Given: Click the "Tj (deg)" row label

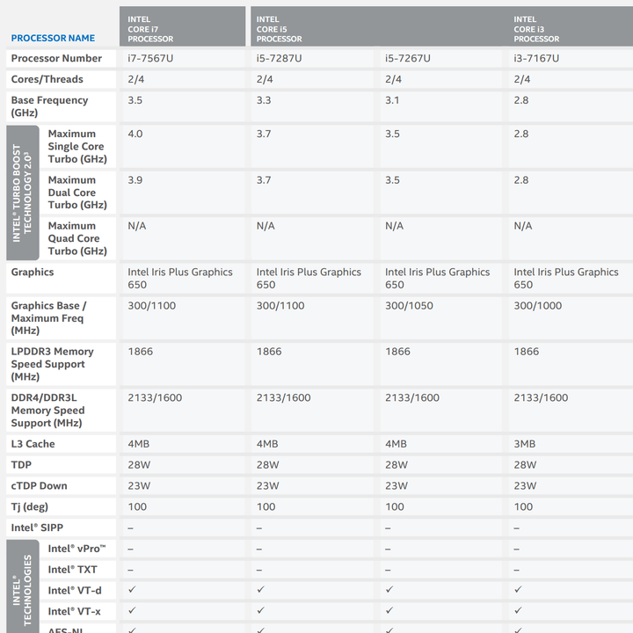Looking at the screenshot, I should tap(30, 506).
